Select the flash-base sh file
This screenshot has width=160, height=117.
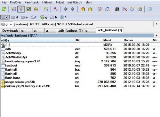point(80,78)
